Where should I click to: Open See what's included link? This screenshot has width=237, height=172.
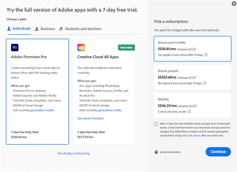90,119
